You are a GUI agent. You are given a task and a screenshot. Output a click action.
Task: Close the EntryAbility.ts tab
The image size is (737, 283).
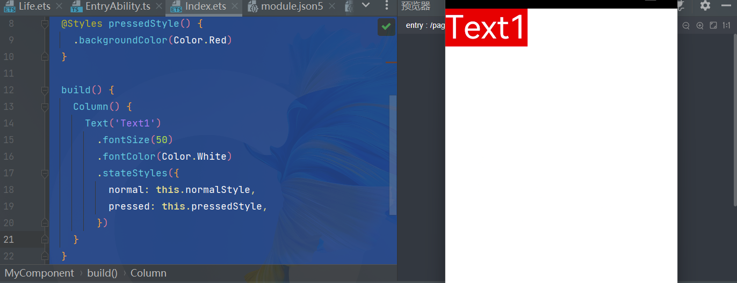tap(159, 7)
